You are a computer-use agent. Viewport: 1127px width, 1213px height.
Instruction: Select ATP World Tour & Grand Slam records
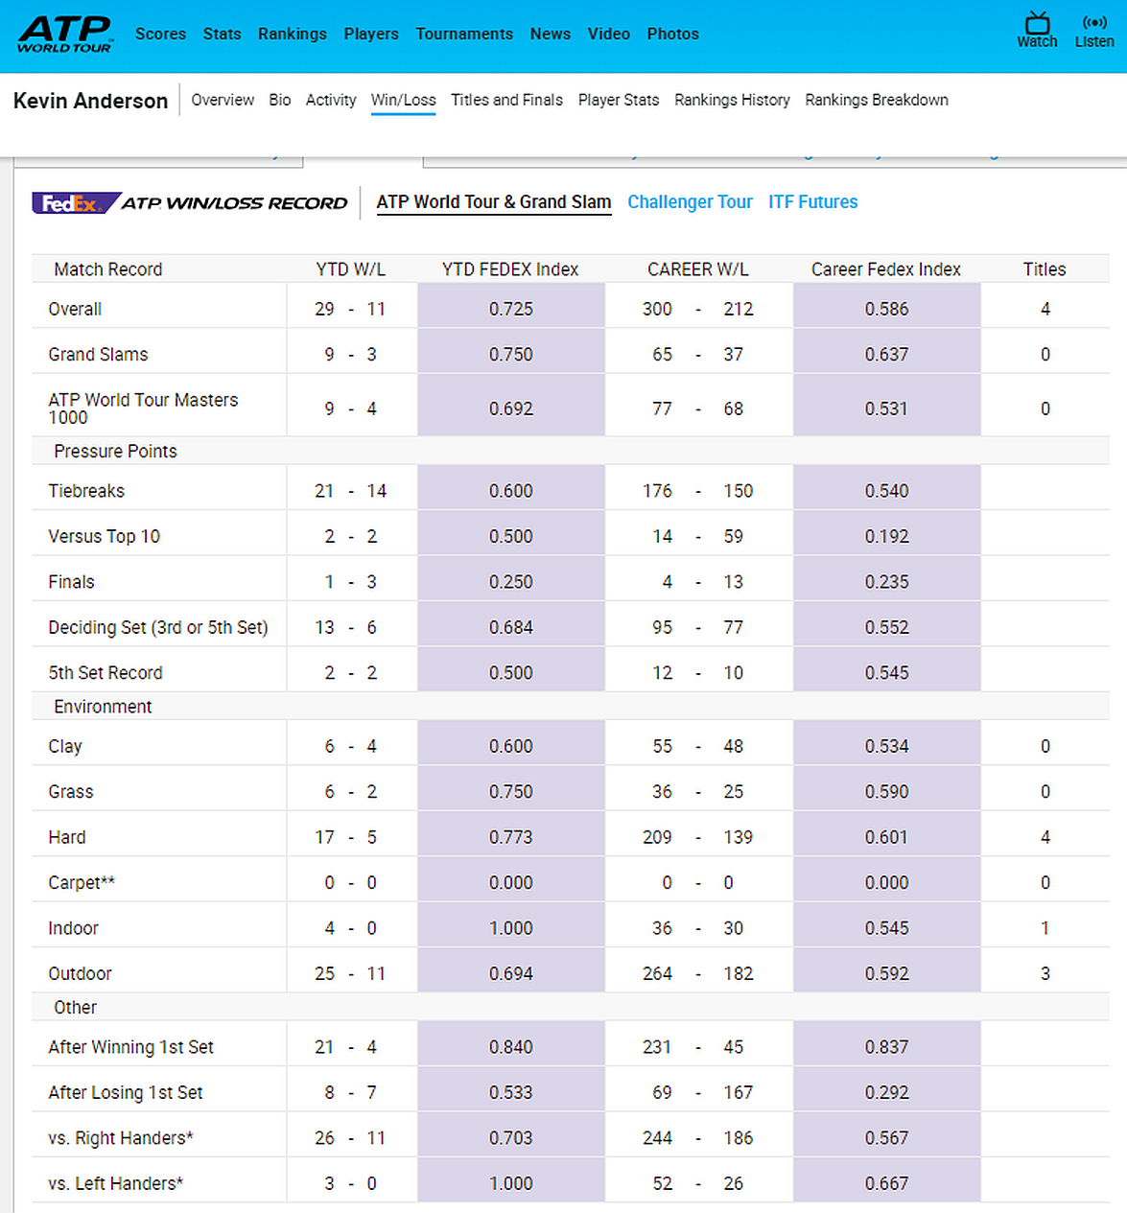[x=493, y=202]
